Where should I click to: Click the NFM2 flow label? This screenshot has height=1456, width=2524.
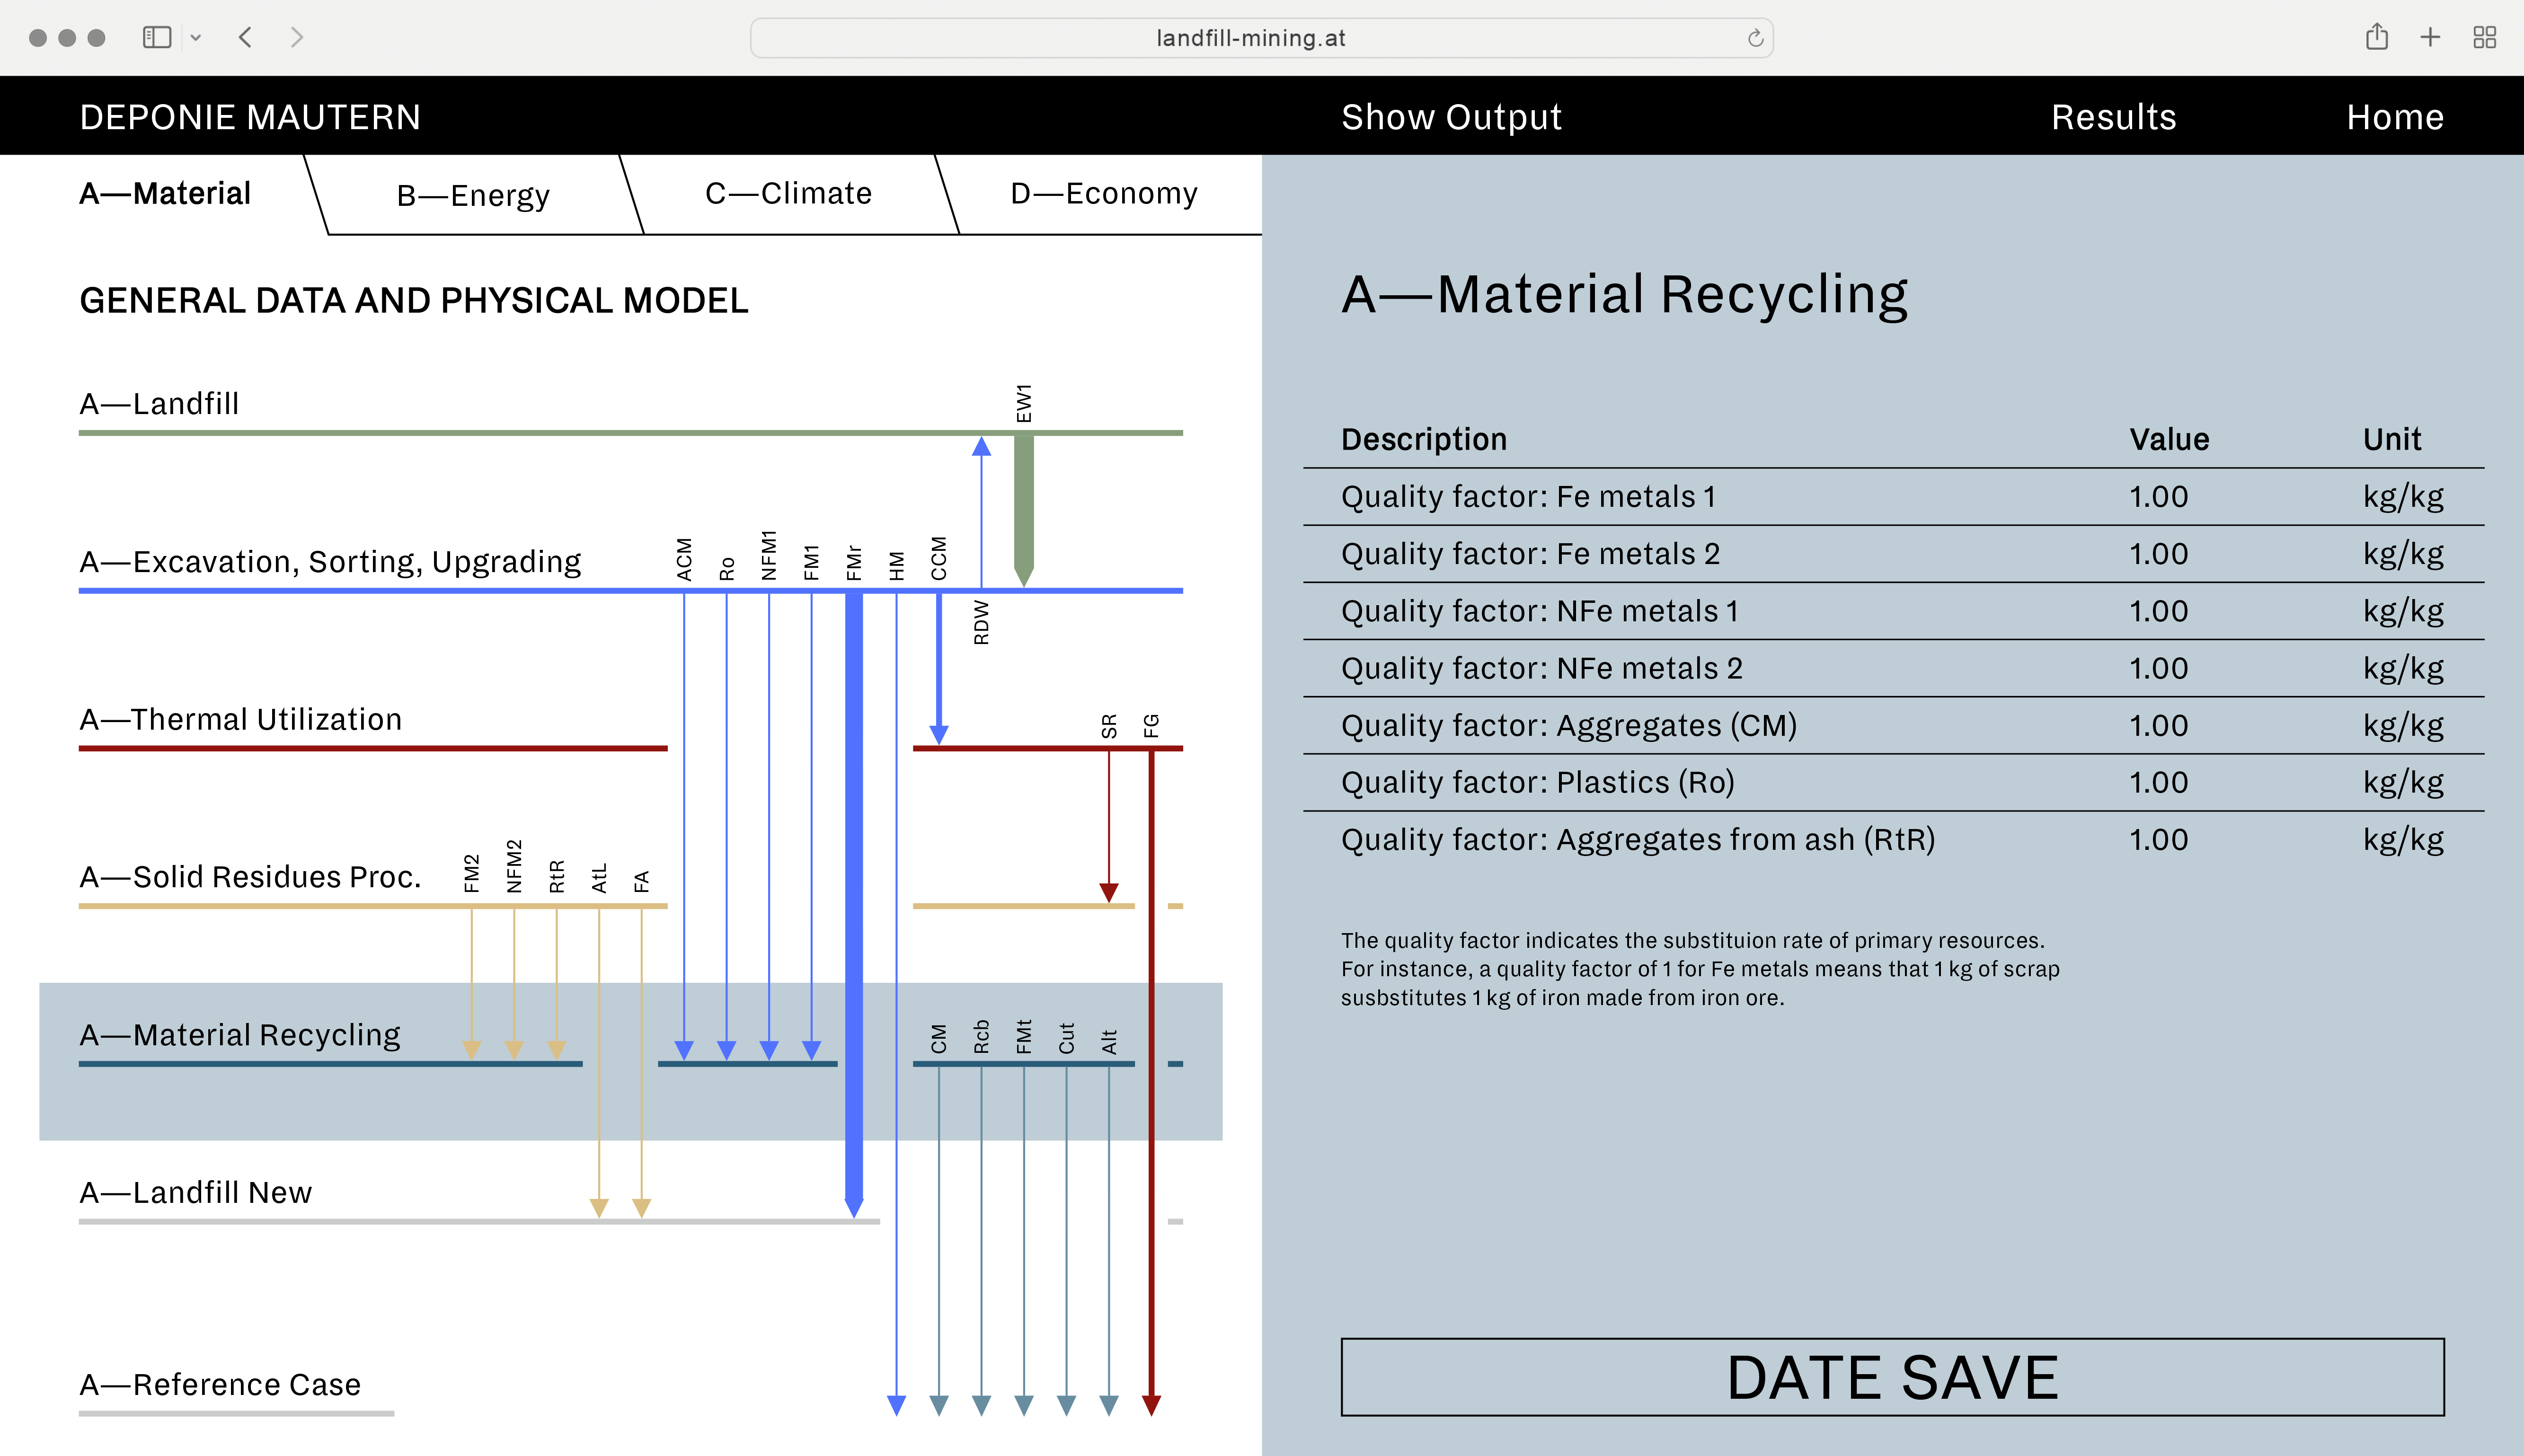[514, 866]
